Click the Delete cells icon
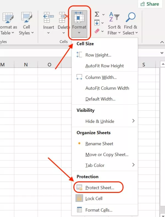Screen dimensions: 165x217 click(64, 17)
